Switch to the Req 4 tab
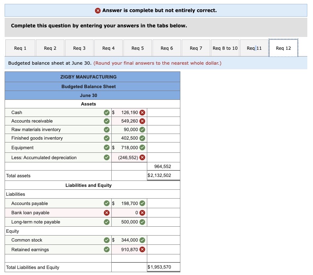313x275 pixels. (x=108, y=48)
